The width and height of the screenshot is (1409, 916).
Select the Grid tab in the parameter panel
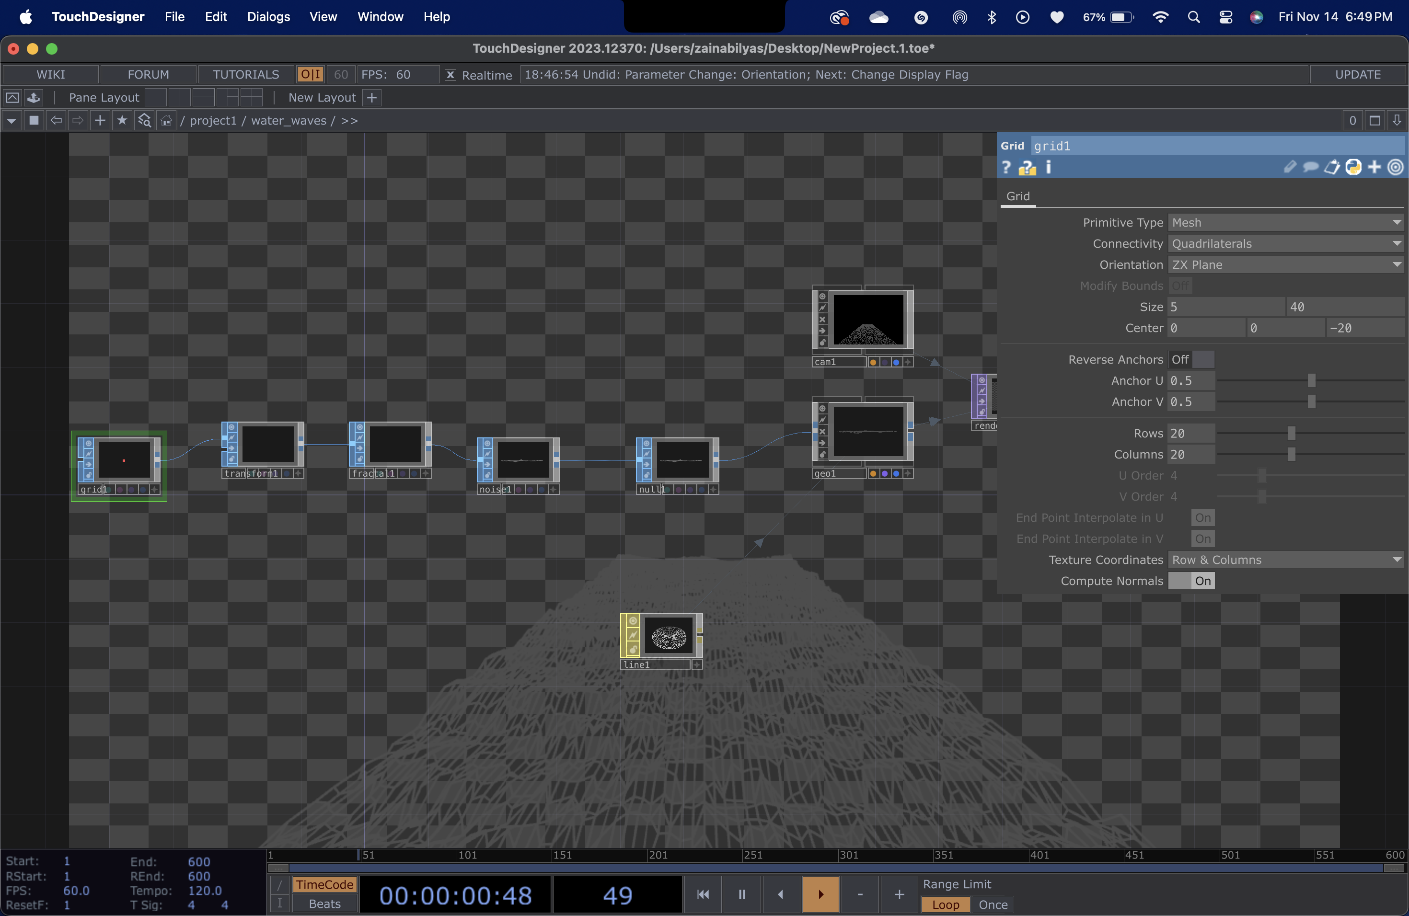[x=1018, y=196]
